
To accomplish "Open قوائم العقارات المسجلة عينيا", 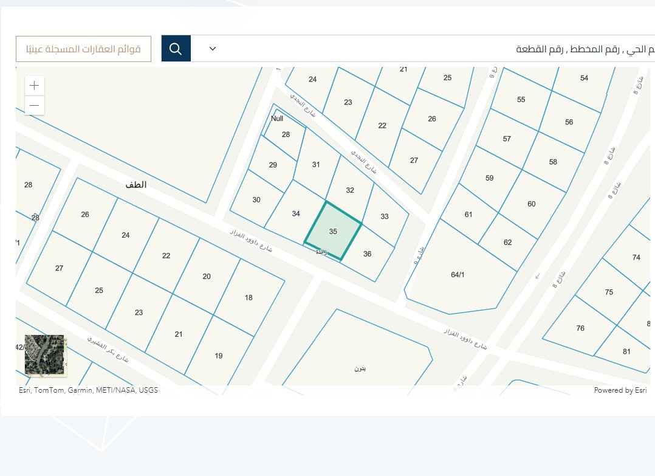I will pos(84,49).
